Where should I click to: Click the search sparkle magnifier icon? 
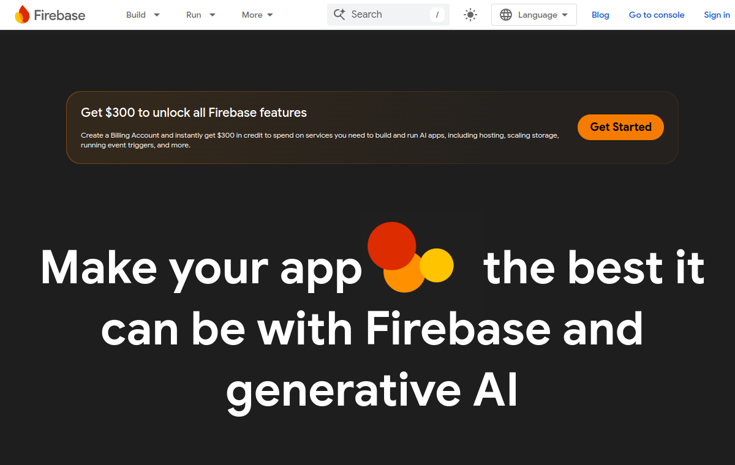[x=339, y=14]
